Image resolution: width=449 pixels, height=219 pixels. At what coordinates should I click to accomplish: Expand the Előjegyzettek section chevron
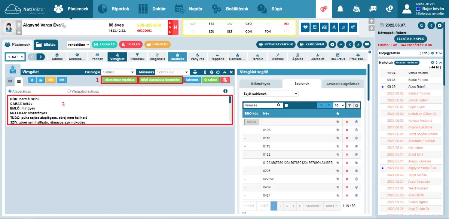pos(440,54)
